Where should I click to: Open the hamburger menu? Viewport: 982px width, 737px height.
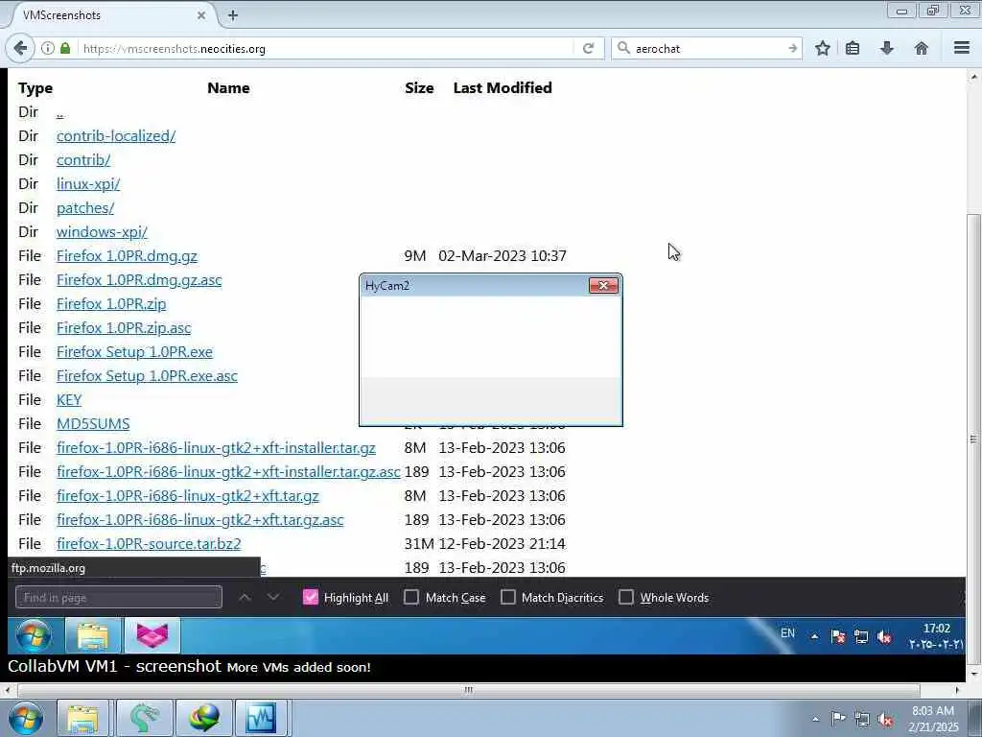[962, 48]
